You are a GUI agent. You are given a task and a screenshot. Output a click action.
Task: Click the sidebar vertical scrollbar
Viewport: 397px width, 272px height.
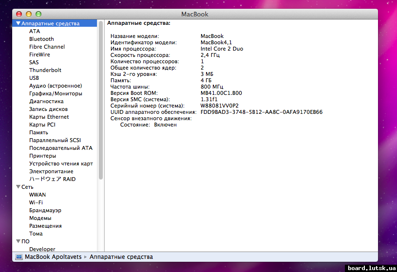click(101, 97)
